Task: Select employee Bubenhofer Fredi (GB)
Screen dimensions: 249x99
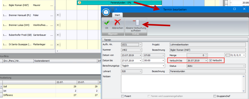Action: pos(20,35)
